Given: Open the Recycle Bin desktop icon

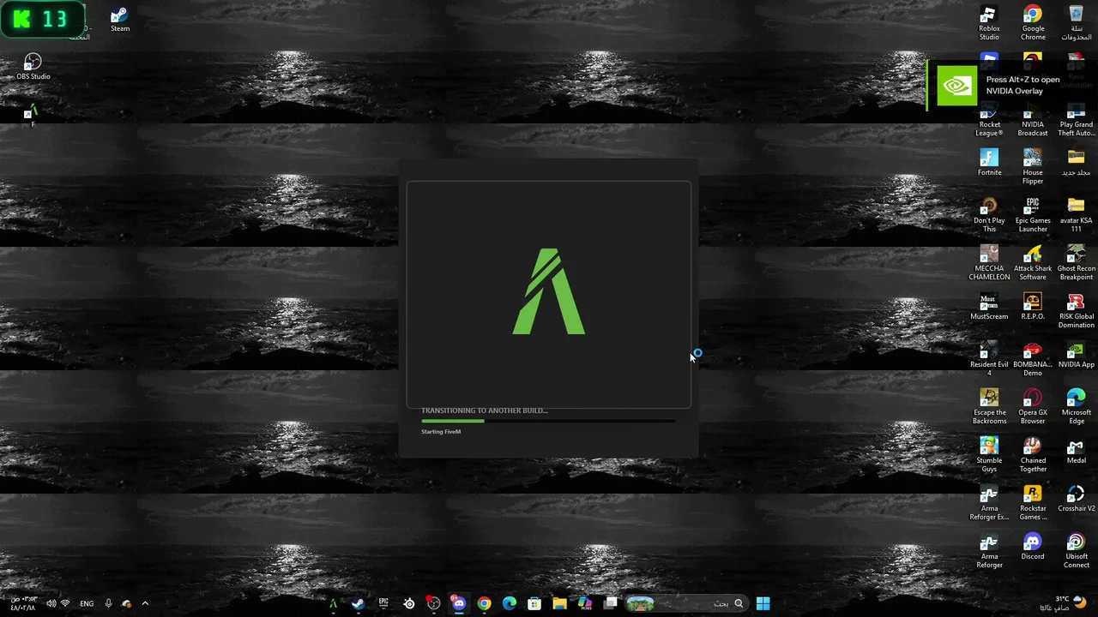Looking at the screenshot, I should pos(1077,23).
